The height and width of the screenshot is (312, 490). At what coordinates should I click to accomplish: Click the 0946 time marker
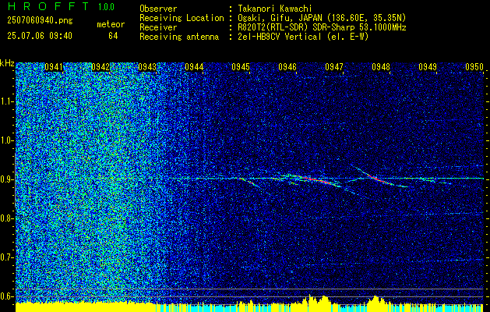point(287,67)
